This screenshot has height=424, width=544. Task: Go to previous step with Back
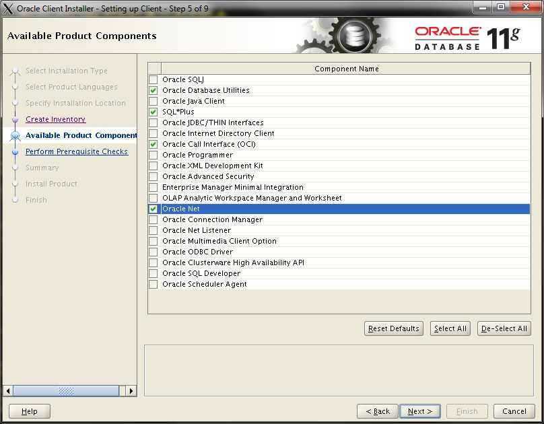[378, 411]
